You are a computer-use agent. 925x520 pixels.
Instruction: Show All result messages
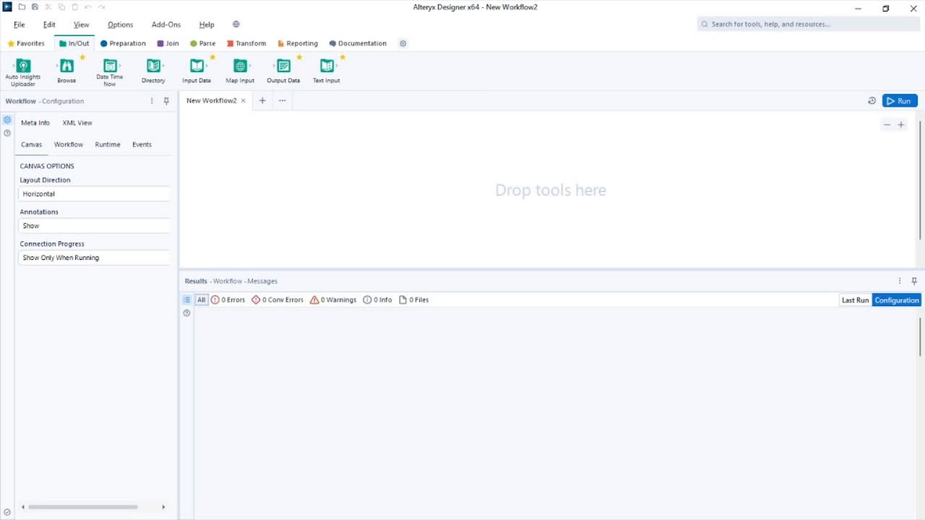pos(202,300)
